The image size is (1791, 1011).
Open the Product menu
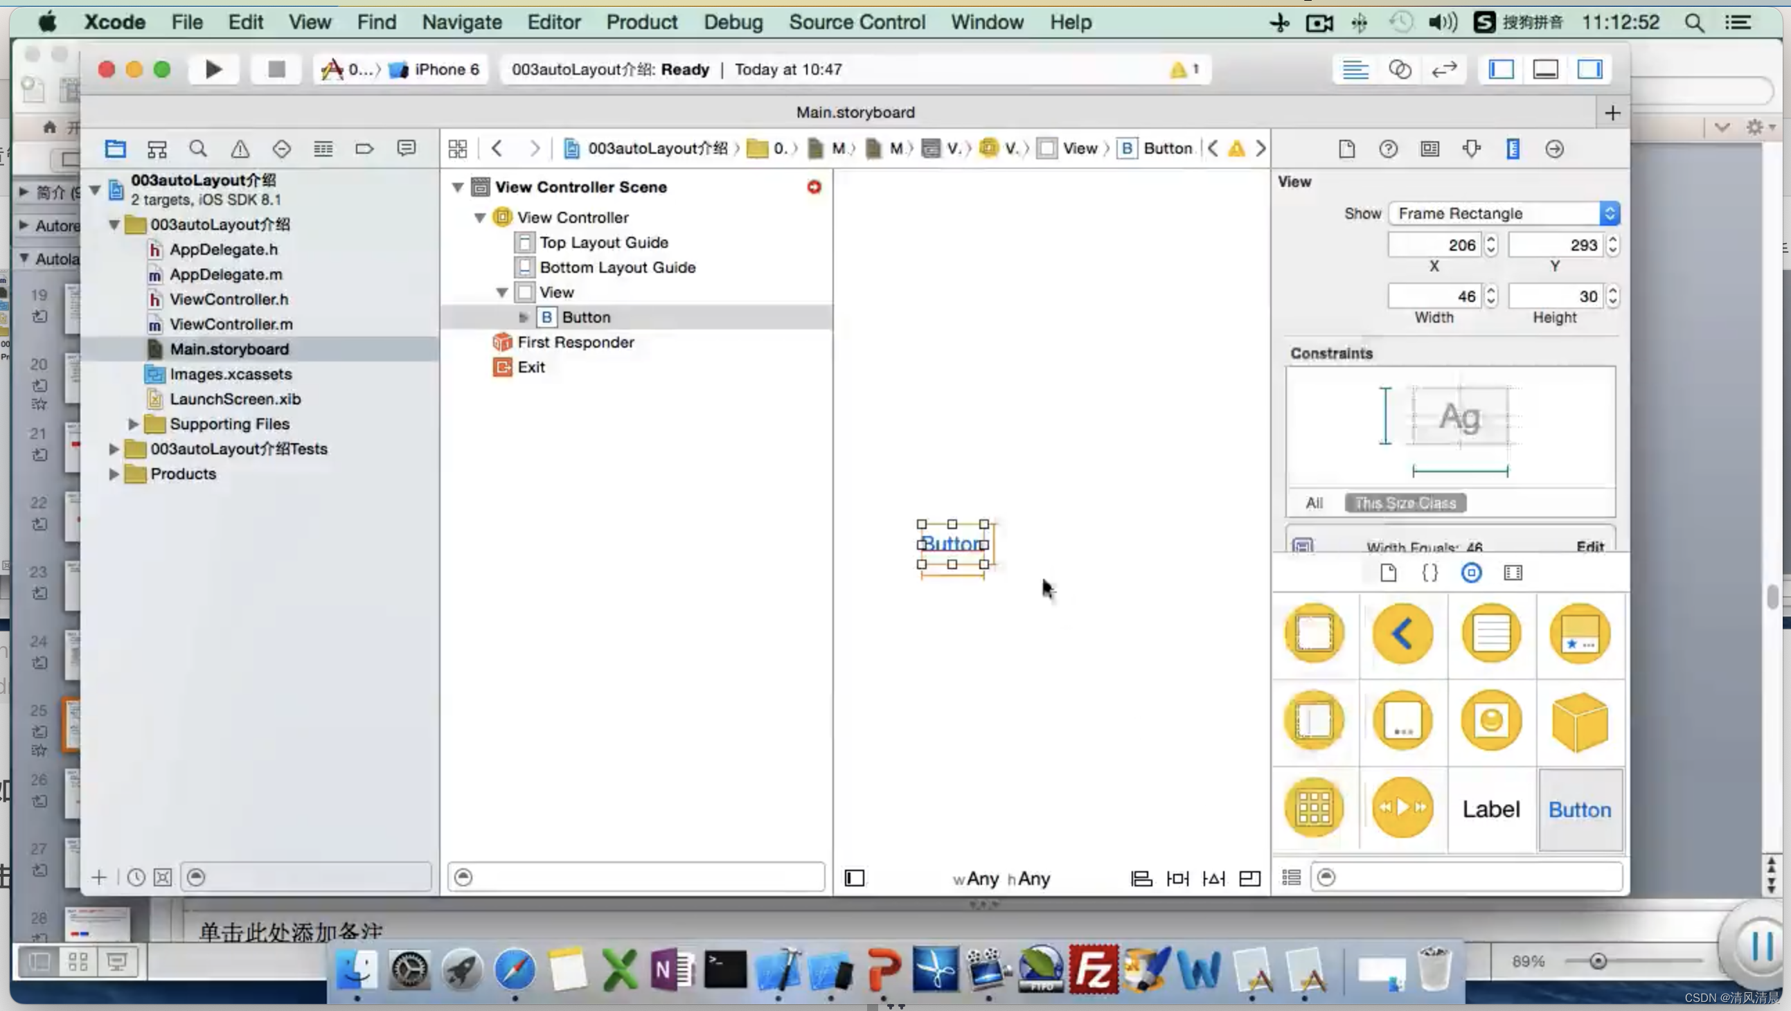click(x=641, y=22)
